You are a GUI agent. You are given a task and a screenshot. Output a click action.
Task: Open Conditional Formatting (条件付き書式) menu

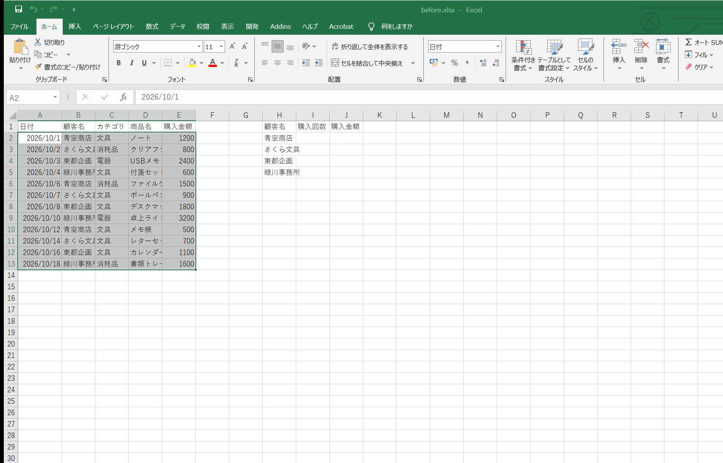[523, 55]
